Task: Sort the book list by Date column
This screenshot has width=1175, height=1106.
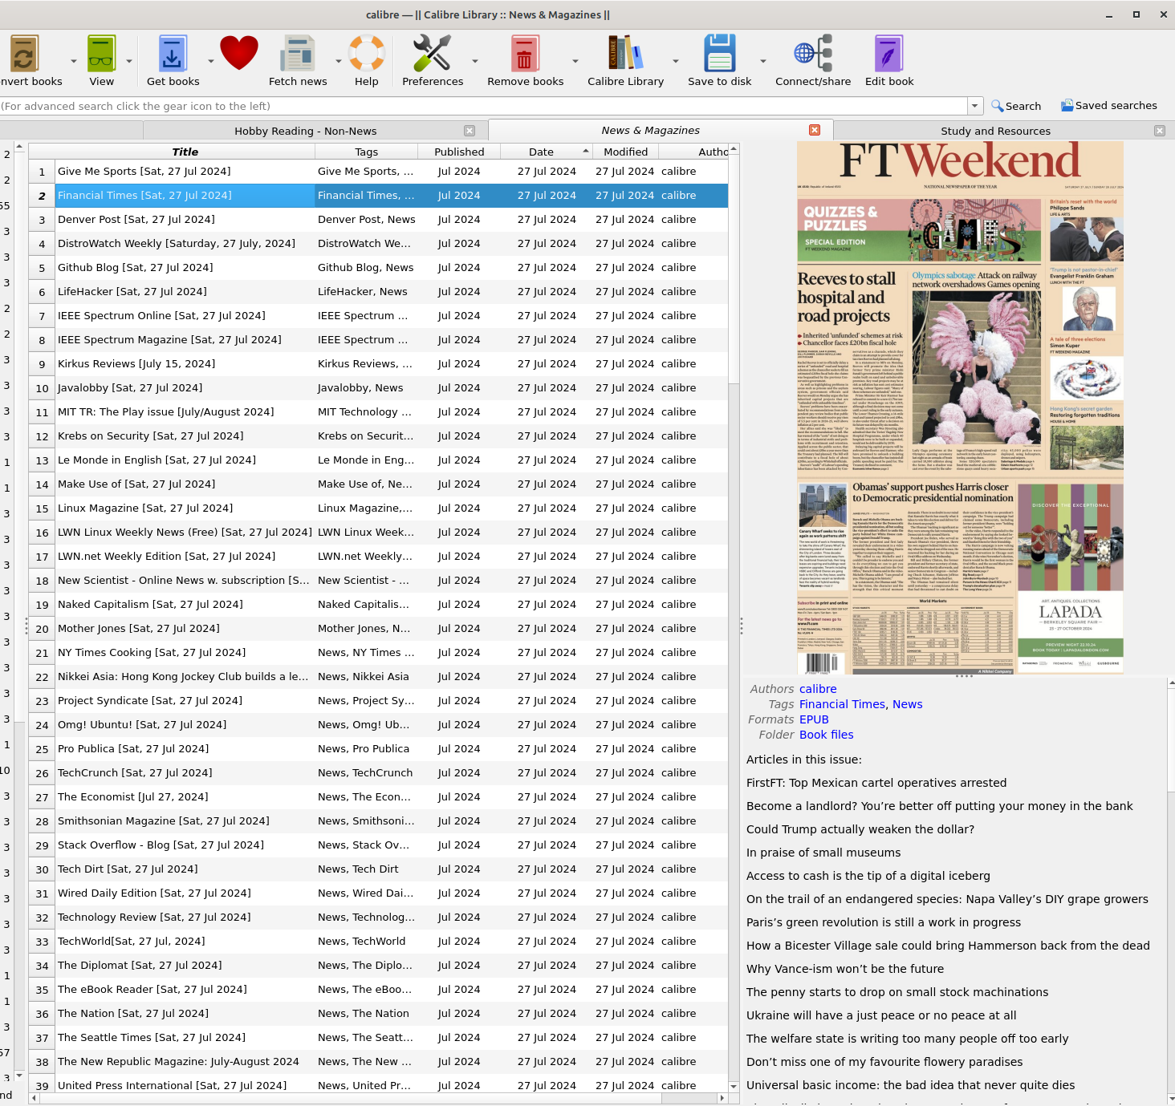Action: [x=541, y=152]
